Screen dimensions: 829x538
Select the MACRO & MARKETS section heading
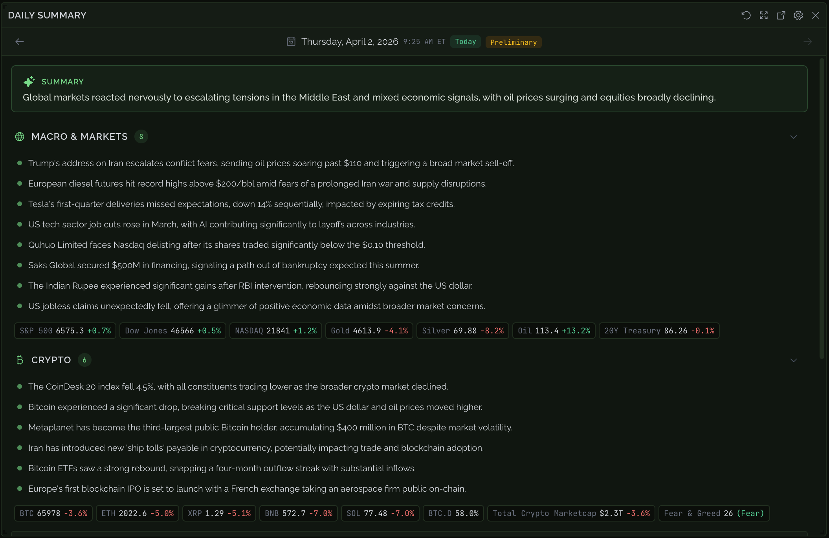click(79, 136)
